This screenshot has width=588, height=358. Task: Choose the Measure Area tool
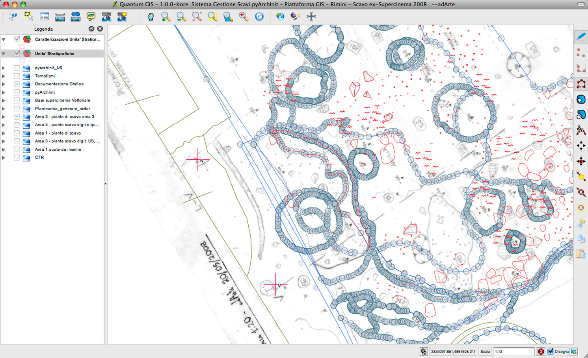click(x=76, y=17)
